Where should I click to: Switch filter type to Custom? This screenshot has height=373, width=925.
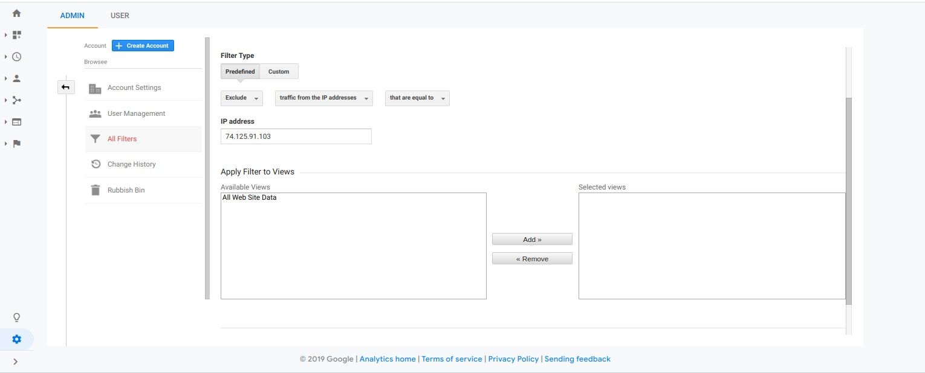[x=279, y=71]
